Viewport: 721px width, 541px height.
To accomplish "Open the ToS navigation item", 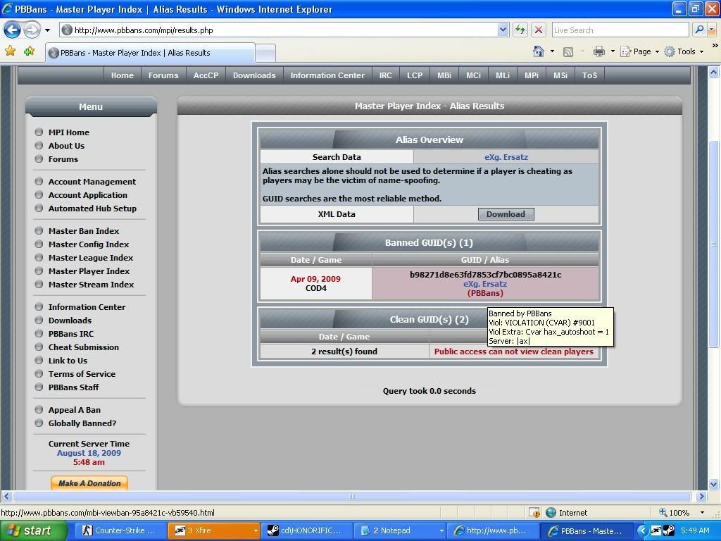I will click(x=589, y=75).
